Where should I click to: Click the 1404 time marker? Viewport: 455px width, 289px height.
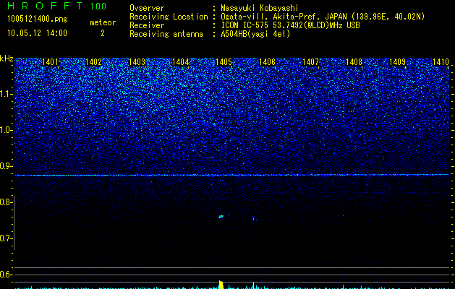[180, 62]
